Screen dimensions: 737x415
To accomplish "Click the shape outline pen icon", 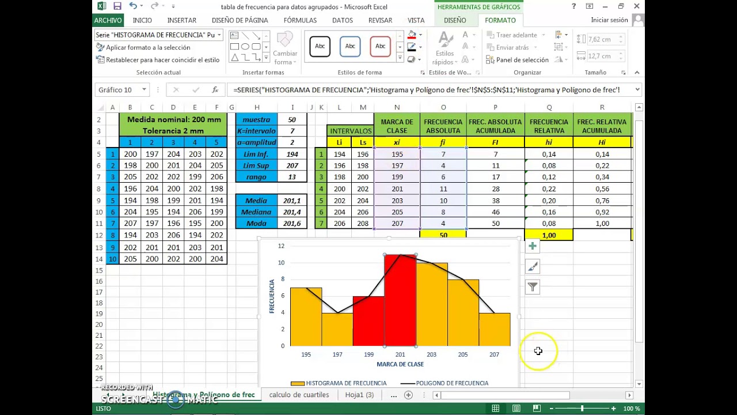I will (x=412, y=47).
